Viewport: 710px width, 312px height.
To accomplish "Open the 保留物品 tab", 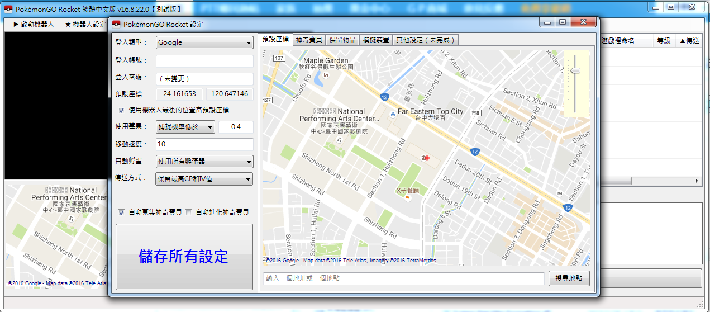I will 342,40.
